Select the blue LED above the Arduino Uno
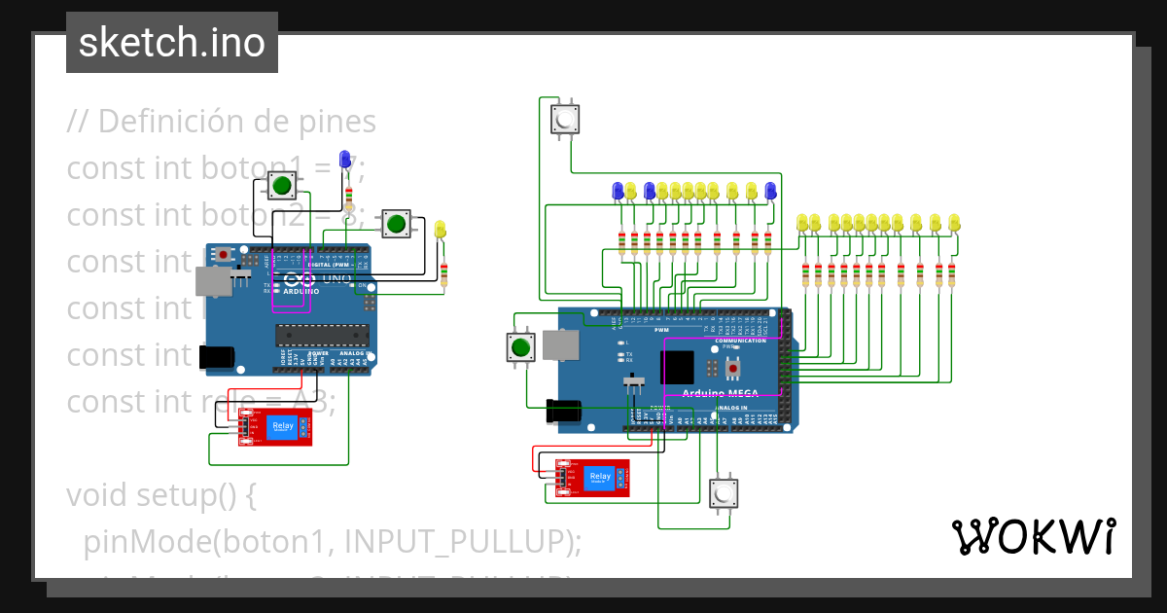This screenshot has height=613, width=1167. coord(342,161)
